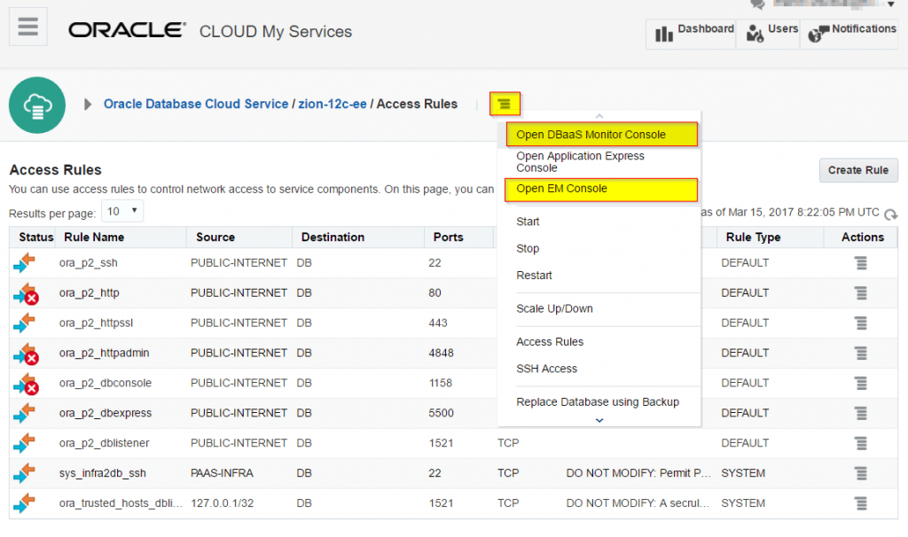Select Open EM Console menu item
The image size is (908, 537).
click(601, 189)
